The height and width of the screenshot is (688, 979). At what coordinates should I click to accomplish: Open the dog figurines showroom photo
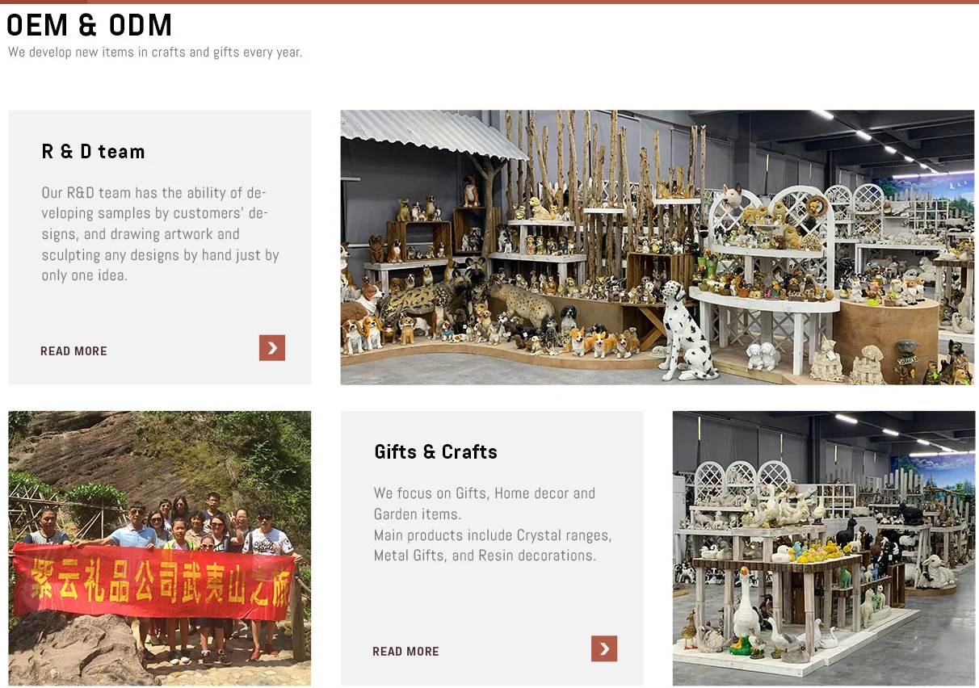658,247
